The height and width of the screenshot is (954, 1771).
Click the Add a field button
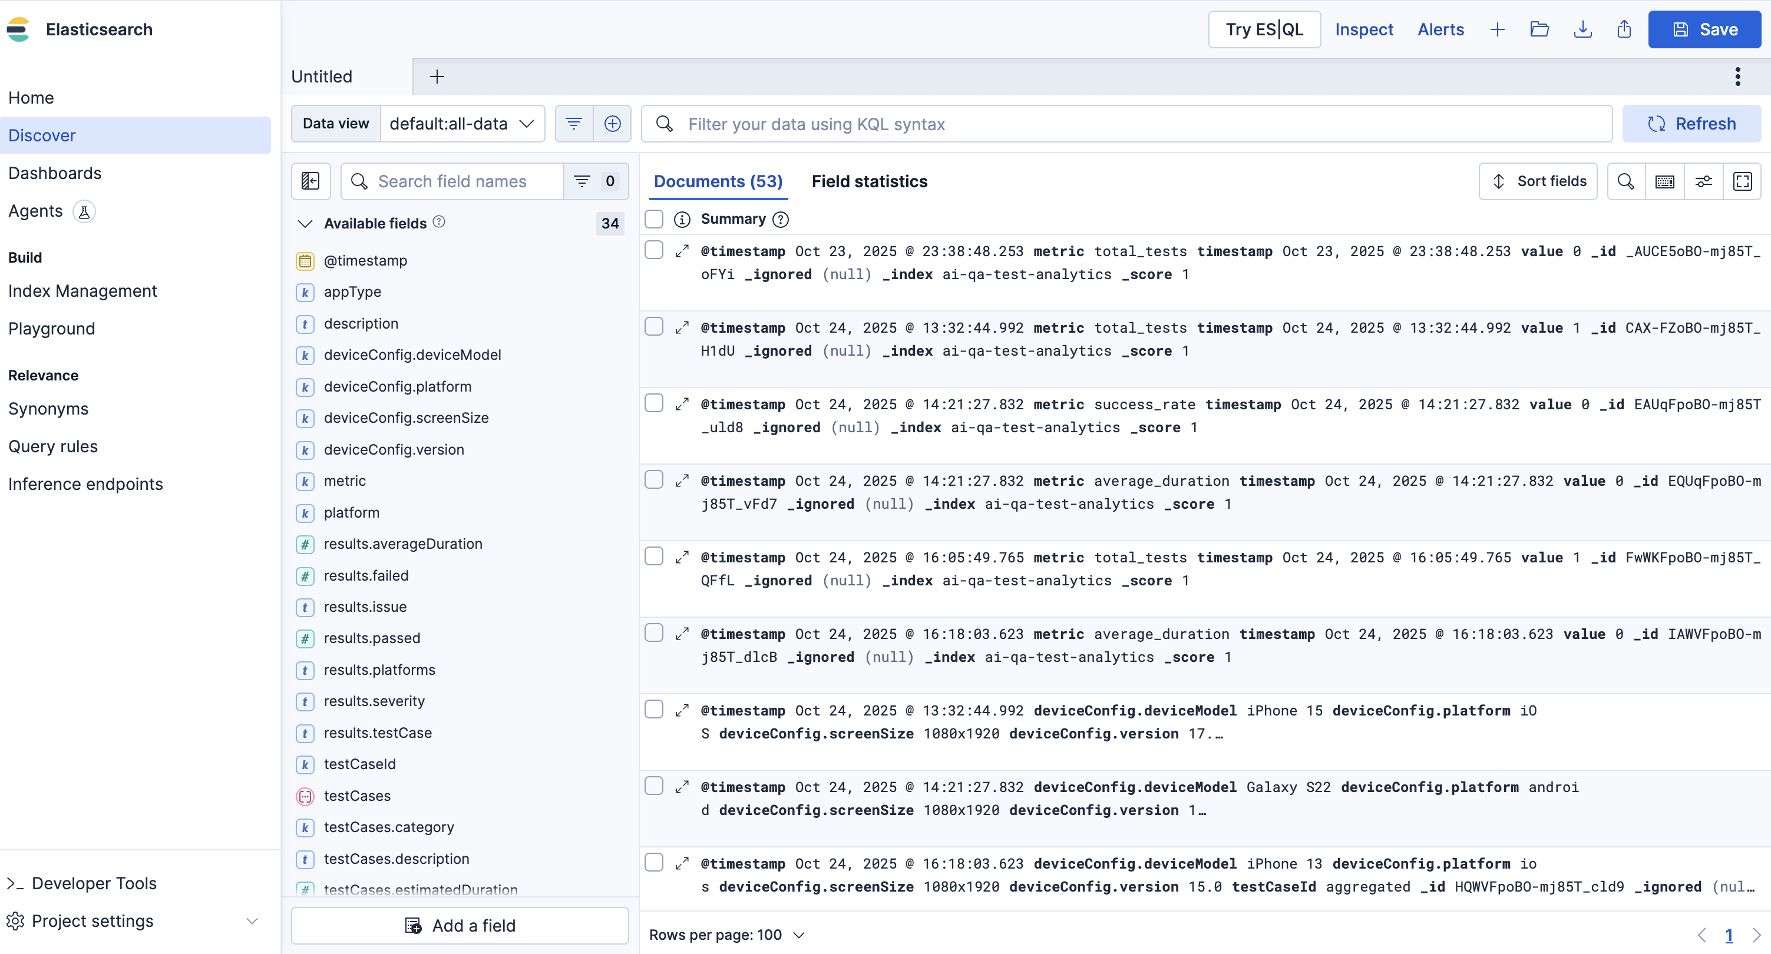pos(460,926)
